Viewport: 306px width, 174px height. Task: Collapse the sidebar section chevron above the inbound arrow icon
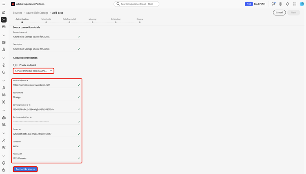pyautogui.click(x=4, y=58)
